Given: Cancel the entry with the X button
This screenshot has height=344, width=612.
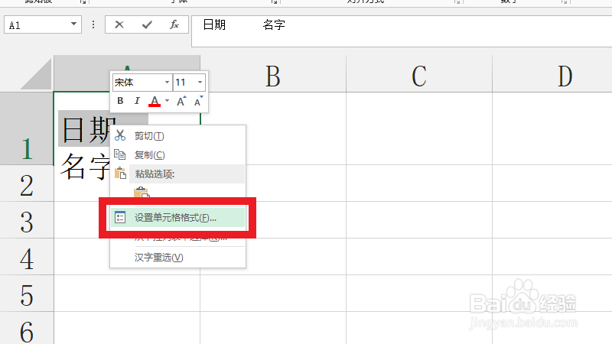Looking at the screenshot, I should coord(119,24).
